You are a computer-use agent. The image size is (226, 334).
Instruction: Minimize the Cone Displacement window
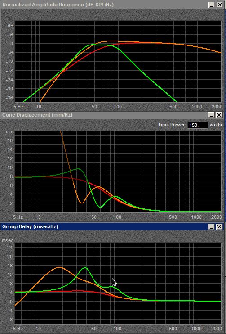point(211,115)
